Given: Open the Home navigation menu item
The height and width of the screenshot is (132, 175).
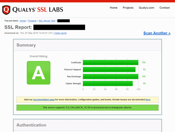Looking at the screenshot, I should click(114, 8).
